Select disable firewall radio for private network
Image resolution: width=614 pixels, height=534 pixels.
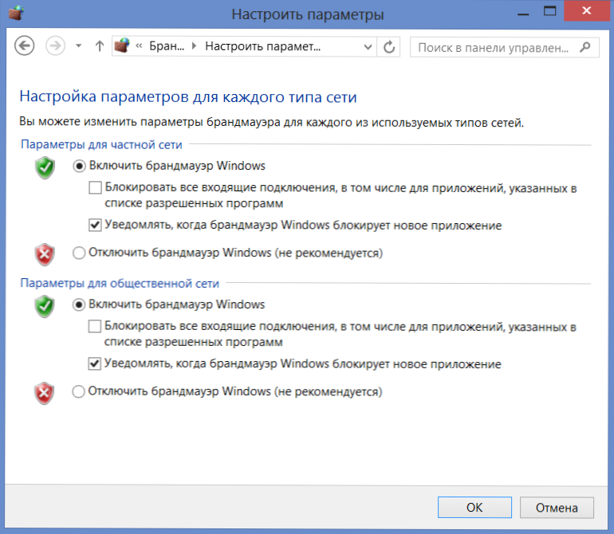pyautogui.click(x=79, y=253)
